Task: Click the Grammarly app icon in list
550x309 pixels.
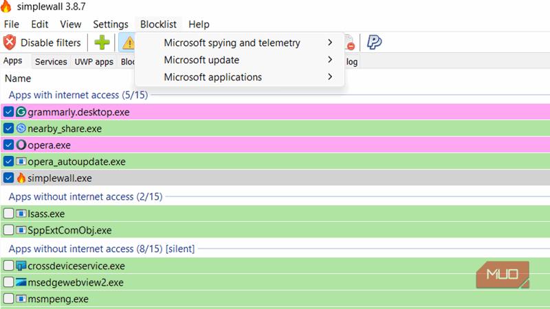Action: click(x=21, y=112)
